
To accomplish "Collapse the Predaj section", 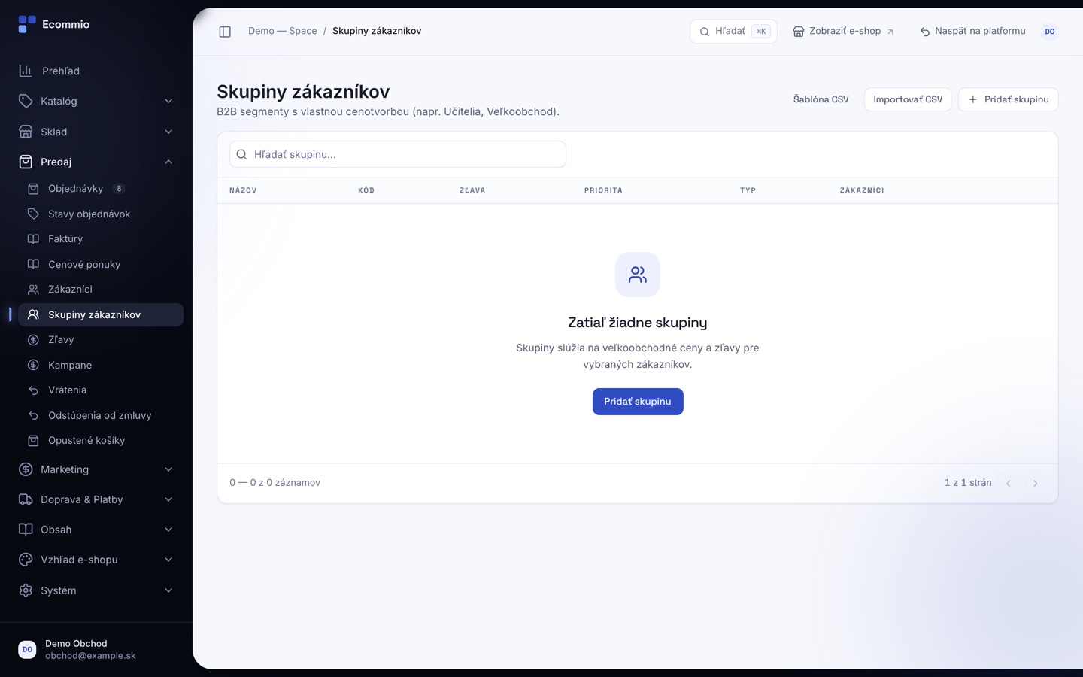I will (96, 162).
